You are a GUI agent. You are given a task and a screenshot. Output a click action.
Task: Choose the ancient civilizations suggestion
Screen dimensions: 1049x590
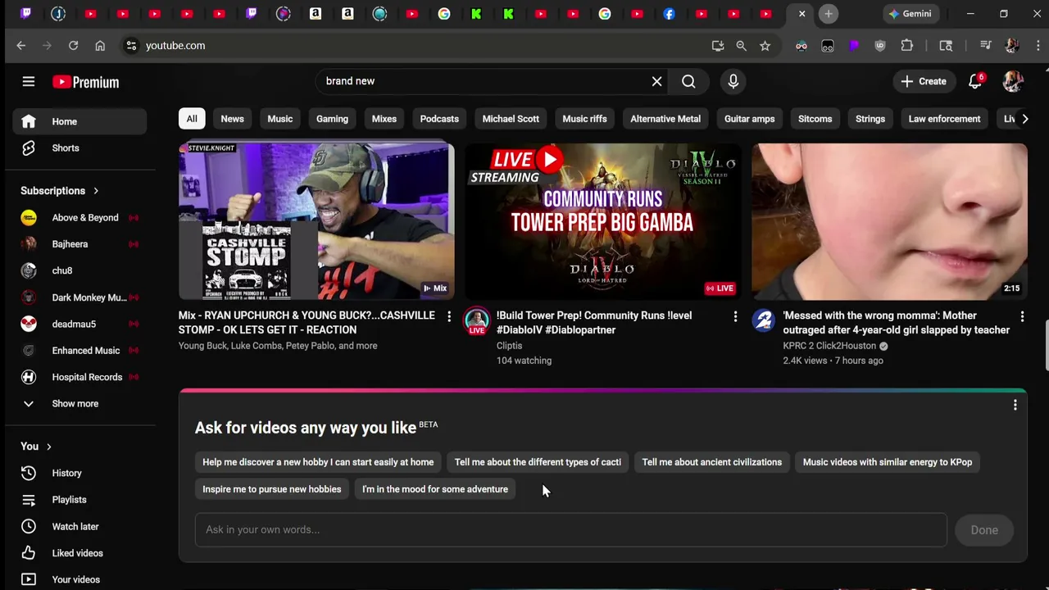pyautogui.click(x=712, y=462)
